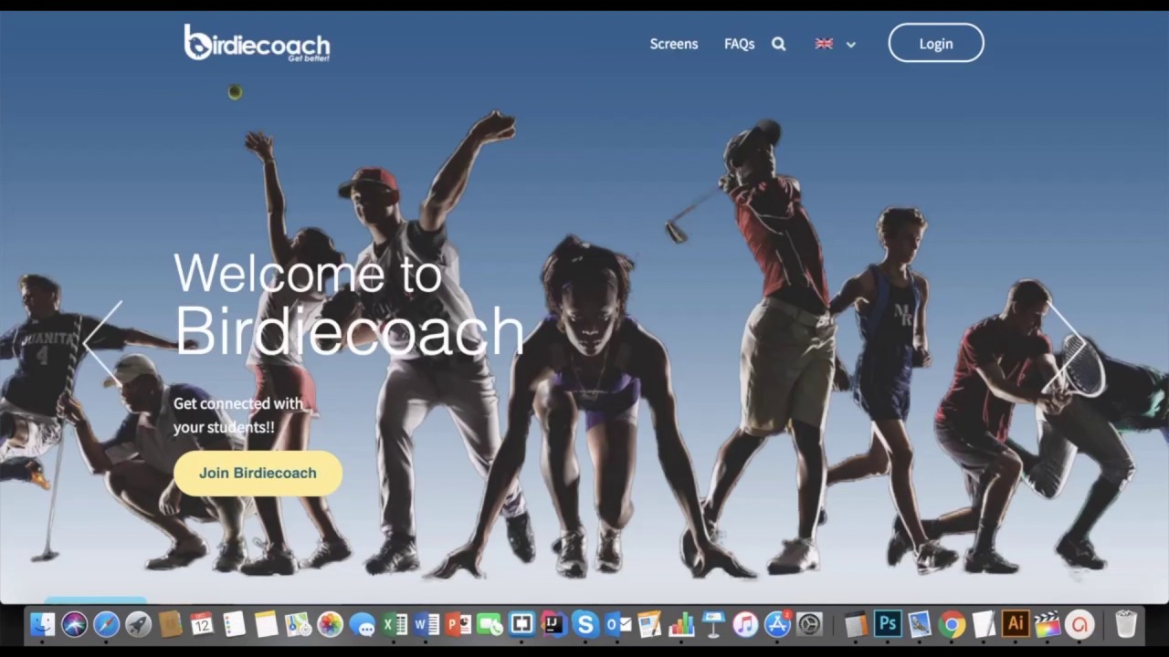Click the search magnifier icon
Image resolution: width=1169 pixels, height=657 pixels.
(x=778, y=44)
